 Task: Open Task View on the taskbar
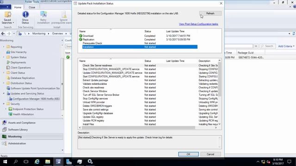point(26,162)
